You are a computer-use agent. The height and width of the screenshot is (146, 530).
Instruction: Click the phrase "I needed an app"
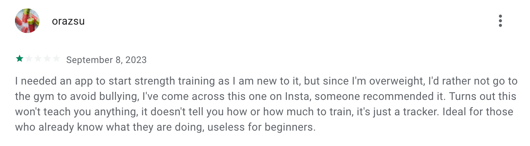[46, 81]
